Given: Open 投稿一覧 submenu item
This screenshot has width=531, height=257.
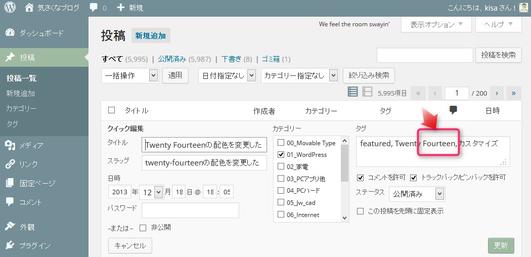Looking at the screenshot, I should coord(21,78).
